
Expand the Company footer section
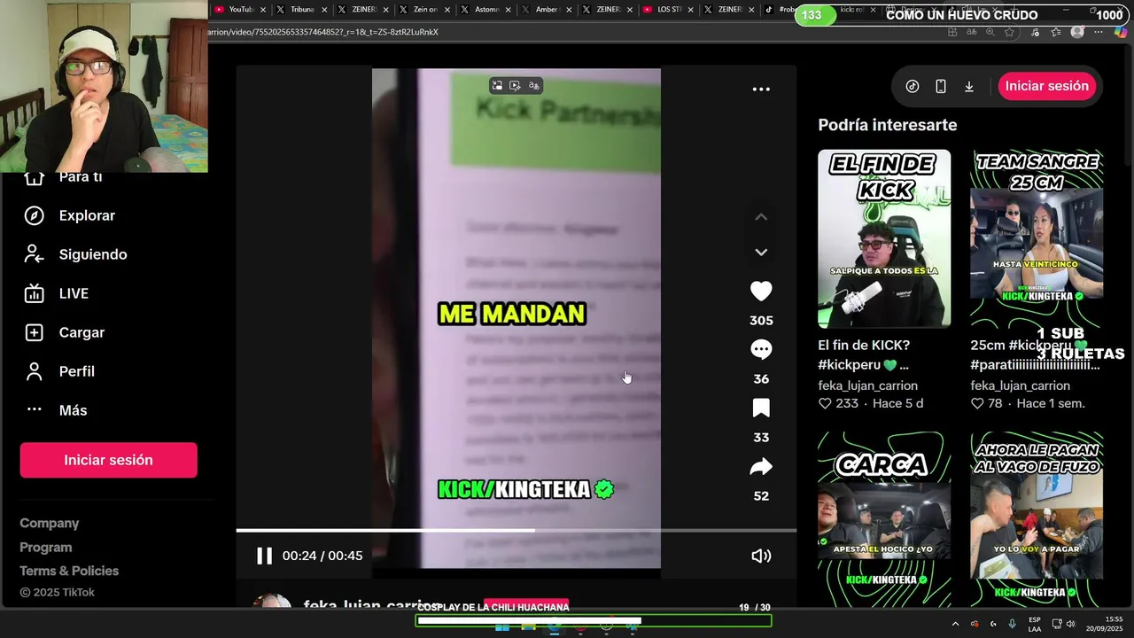click(x=50, y=524)
